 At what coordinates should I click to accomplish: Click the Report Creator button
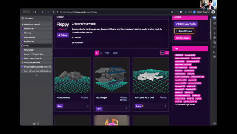[x=184, y=31]
